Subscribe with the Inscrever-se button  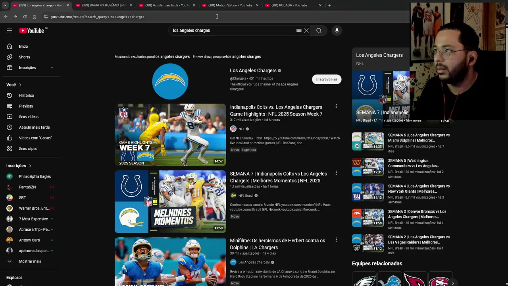tap(327, 79)
